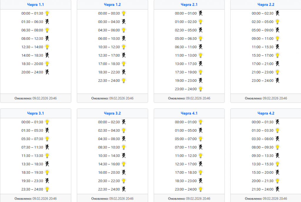Viewport: 301px width, 202px height.
Task: Click power-off icon for 2.1 00:00 – 01:00
Action: coord(200,13)
